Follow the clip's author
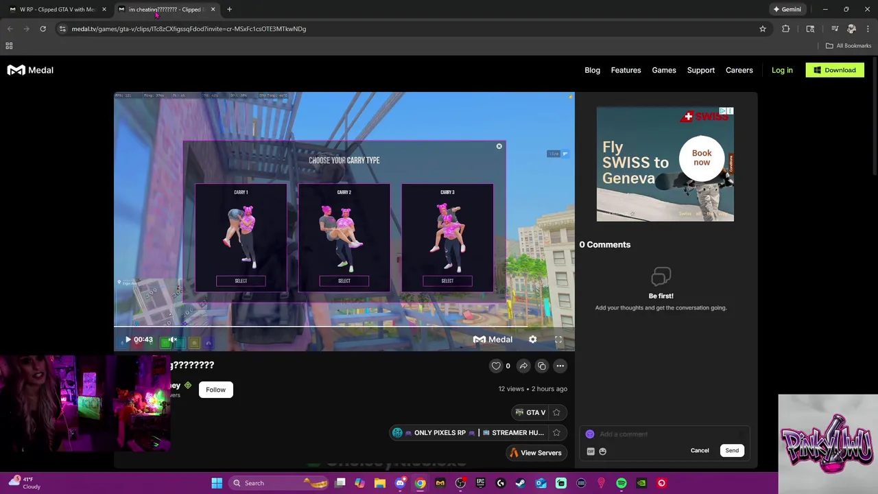Viewport: 878px width, 494px height. [215, 390]
